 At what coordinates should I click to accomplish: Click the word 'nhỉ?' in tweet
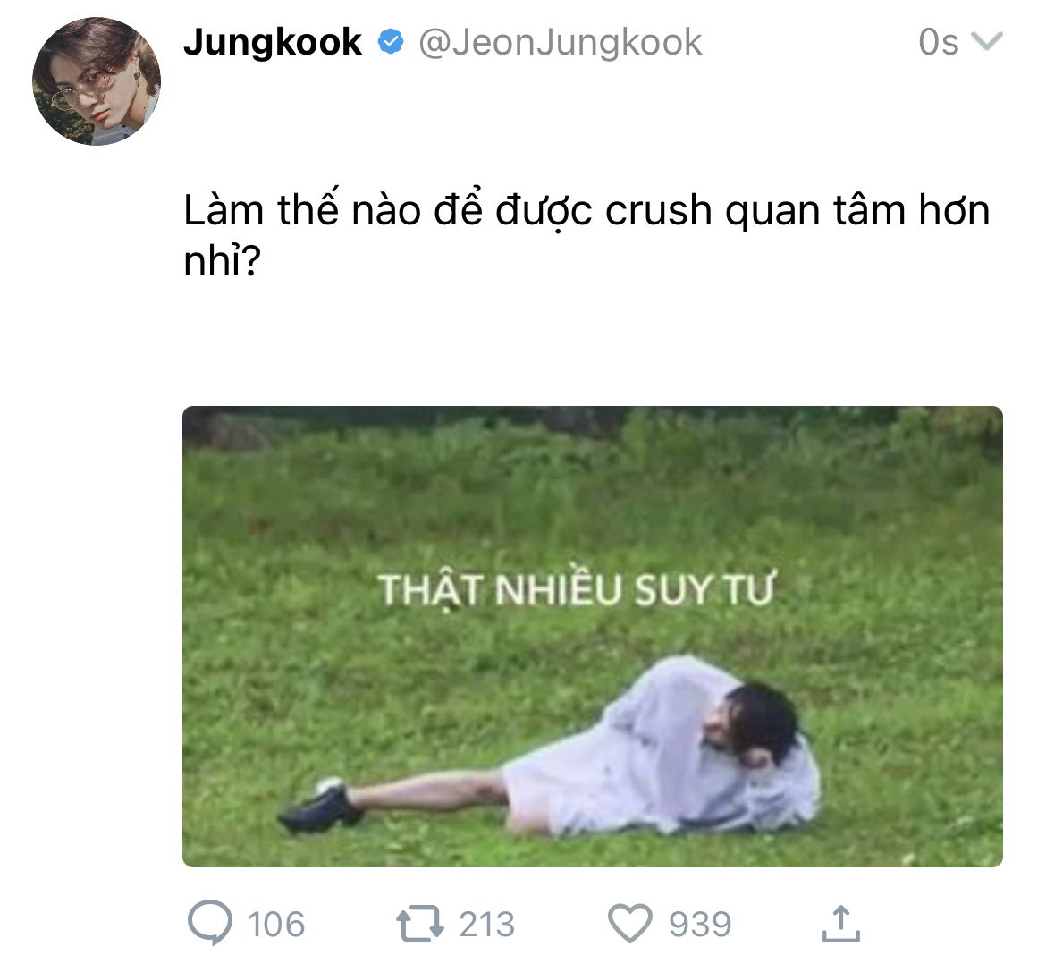[222, 260]
